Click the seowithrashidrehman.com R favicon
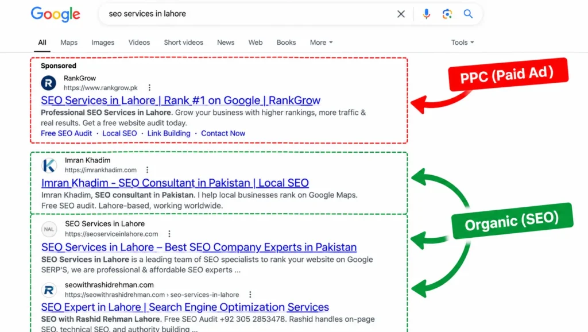Screen dimensions: 588x332 click(49, 290)
